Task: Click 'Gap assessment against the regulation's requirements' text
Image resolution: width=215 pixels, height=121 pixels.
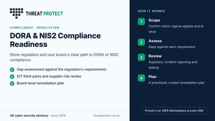Action: click(61, 69)
